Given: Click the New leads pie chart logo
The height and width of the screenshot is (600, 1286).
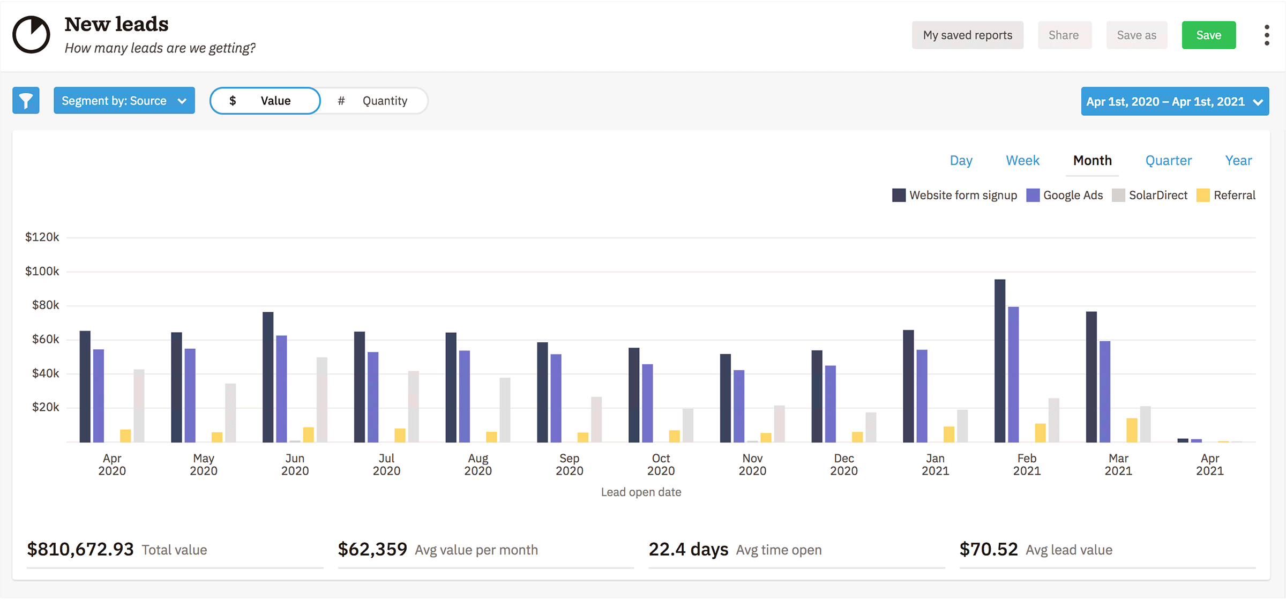Looking at the screenshot, I should (31, 35).
